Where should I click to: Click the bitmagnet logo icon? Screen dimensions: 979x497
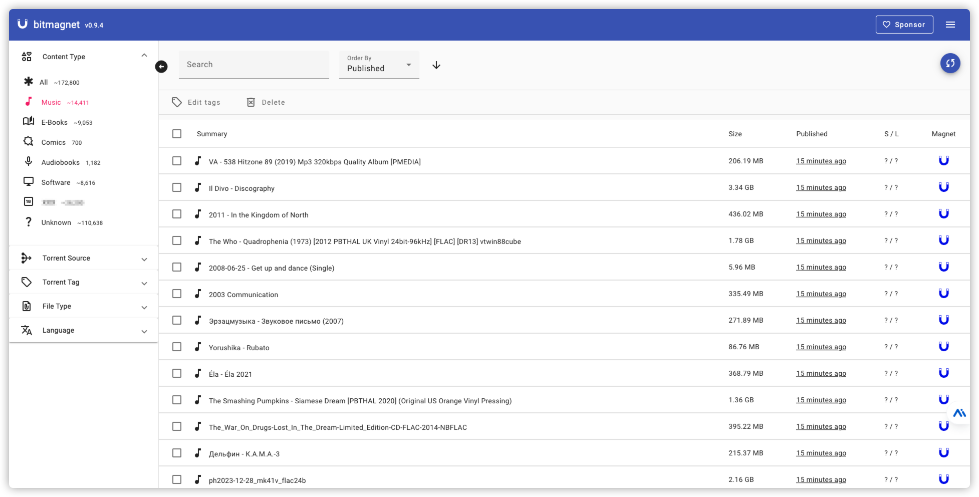point(23,24)
